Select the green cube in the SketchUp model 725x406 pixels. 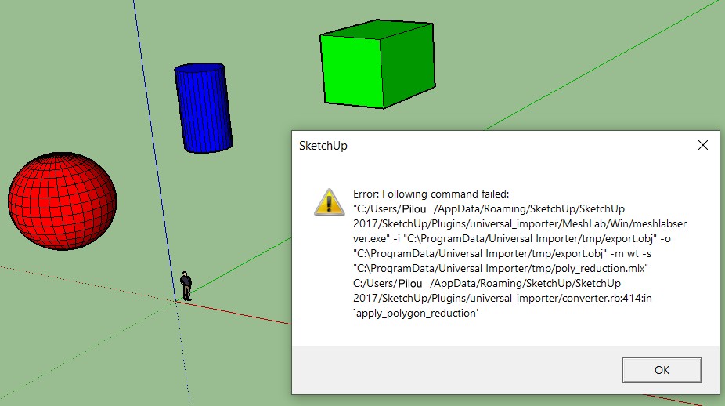coord(377,64)
